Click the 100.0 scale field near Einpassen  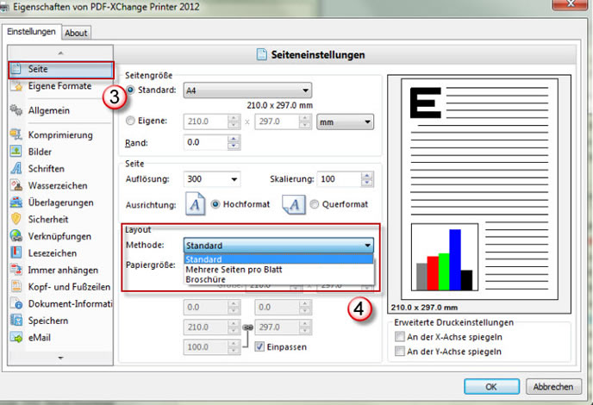(x=206, y=346)
